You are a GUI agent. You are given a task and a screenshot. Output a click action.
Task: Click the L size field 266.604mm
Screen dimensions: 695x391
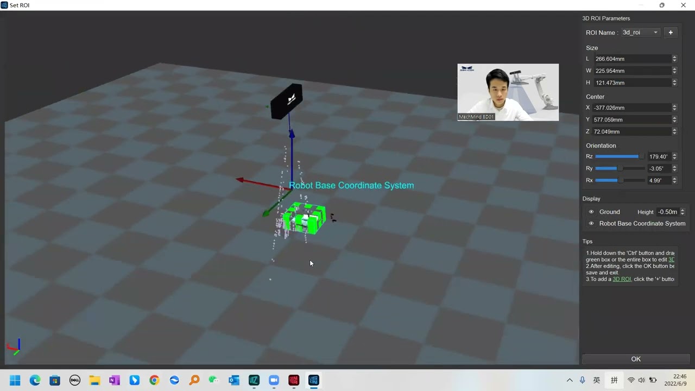point(632,59)
